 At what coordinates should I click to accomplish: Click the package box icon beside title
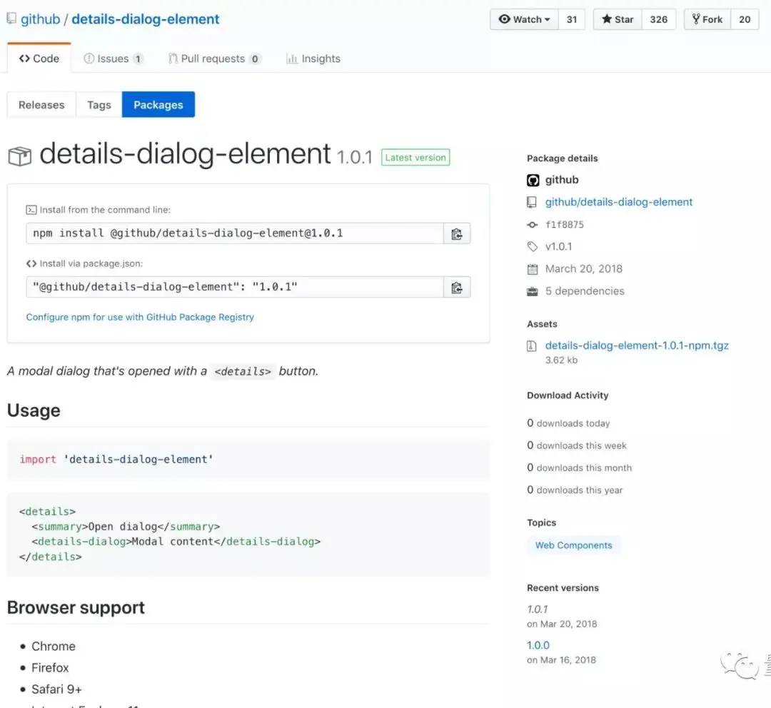click(20, 156)
